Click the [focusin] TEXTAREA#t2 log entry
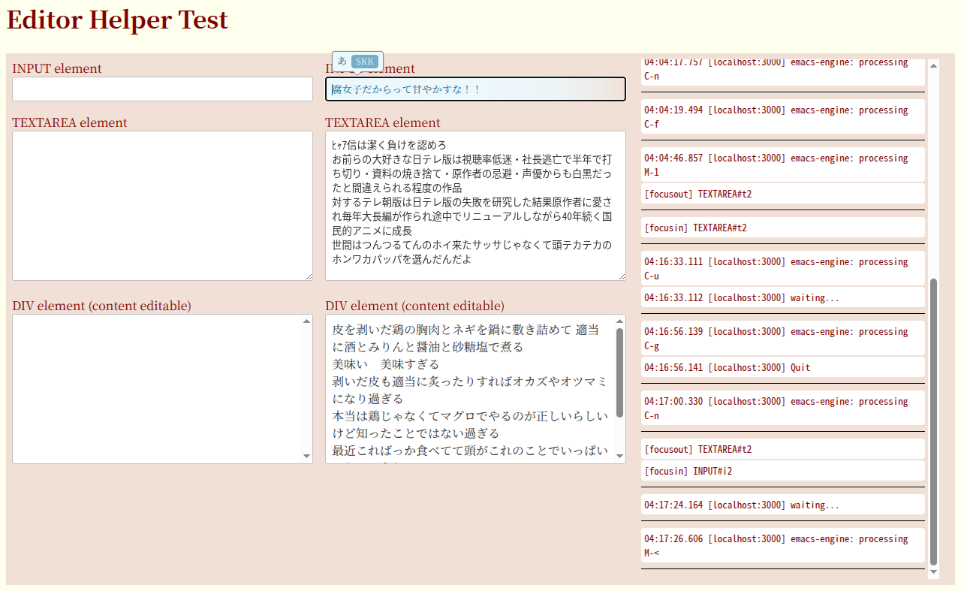Viewport: 961px width, 591px height. tap(783, 228)
